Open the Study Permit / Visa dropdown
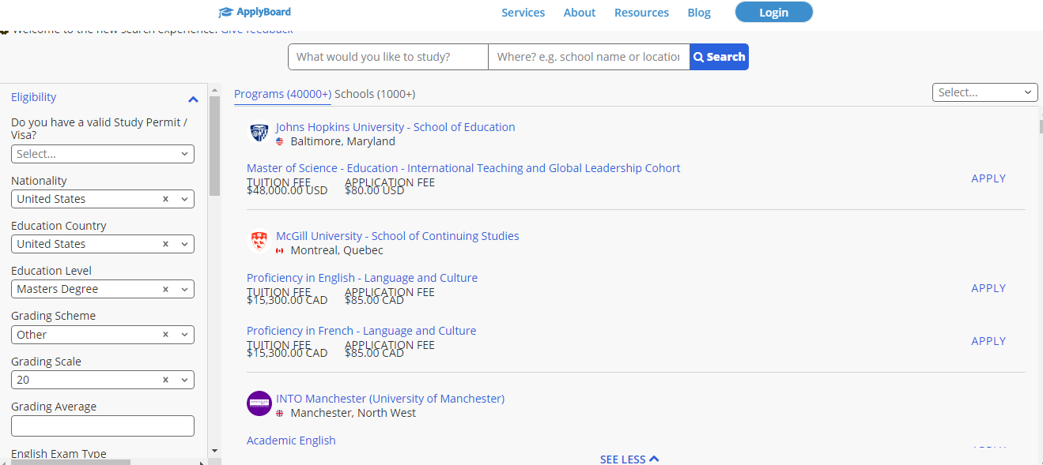The image size is (1043, 465). (103, 154)
